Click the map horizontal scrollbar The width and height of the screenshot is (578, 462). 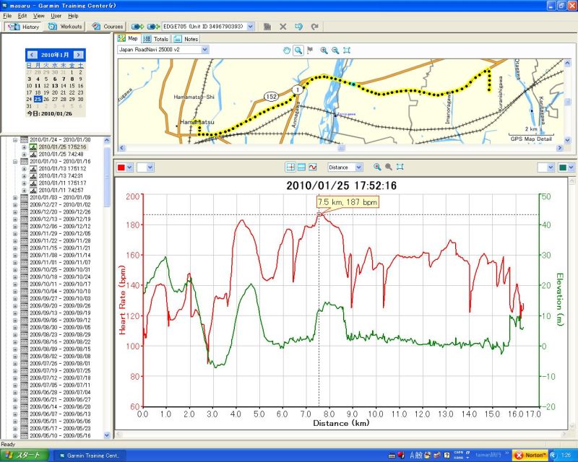[341, 148]
